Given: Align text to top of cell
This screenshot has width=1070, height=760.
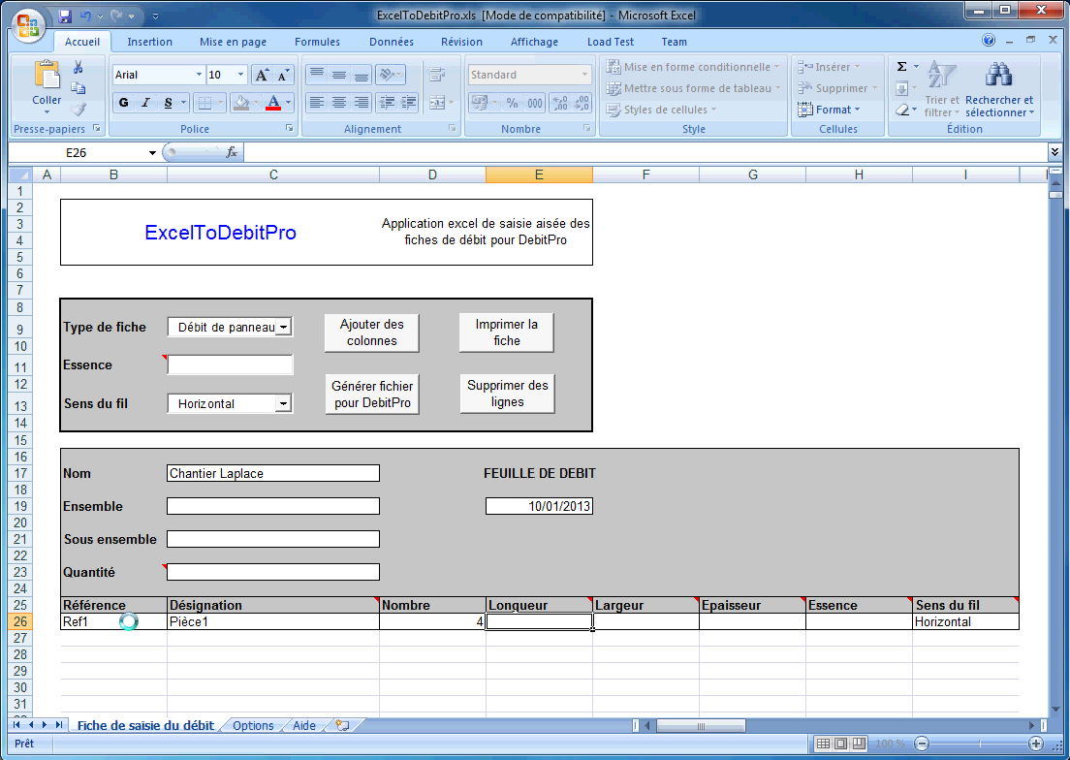Looking at the screenshot, I should tap(316, 75).
